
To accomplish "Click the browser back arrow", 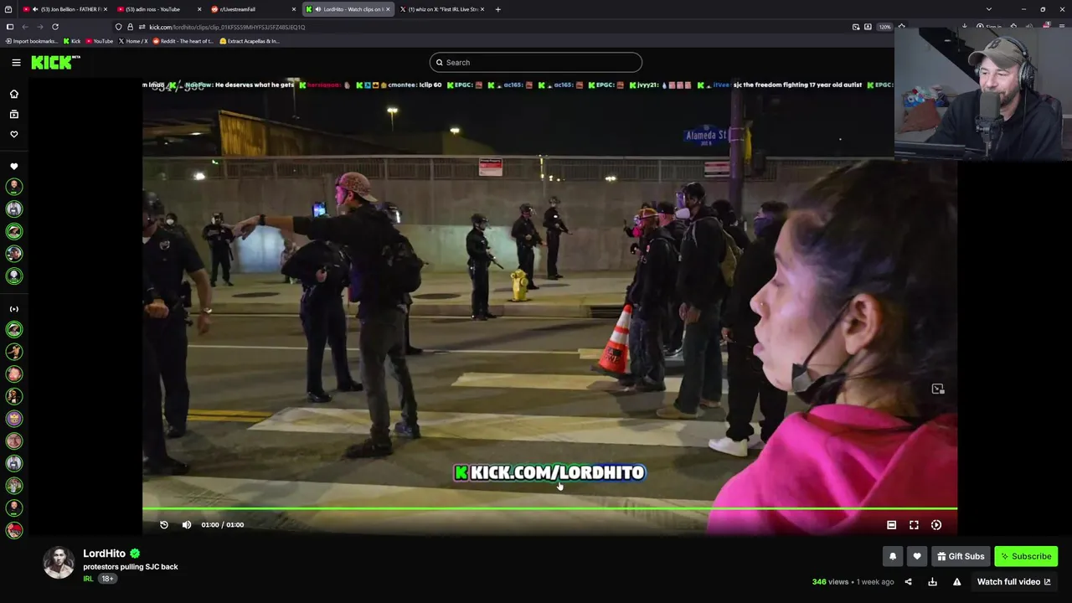I will [x=25, y=27].
